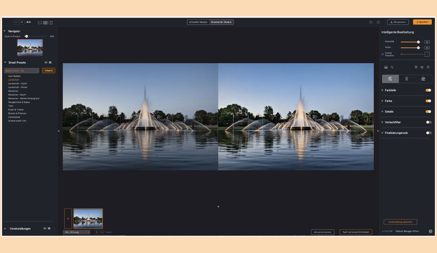Toggle Farbtiefe switch off
437x253 pixels.
click(428, 90)
